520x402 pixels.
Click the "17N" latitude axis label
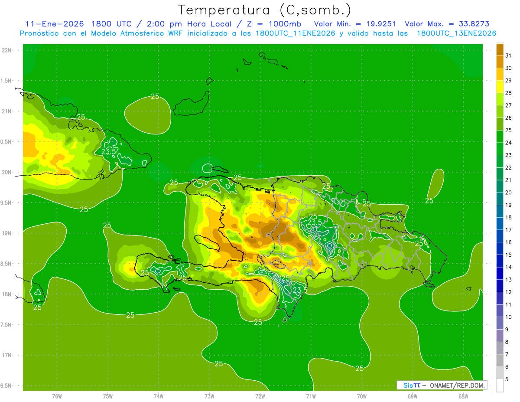click(x=7, y=355)
